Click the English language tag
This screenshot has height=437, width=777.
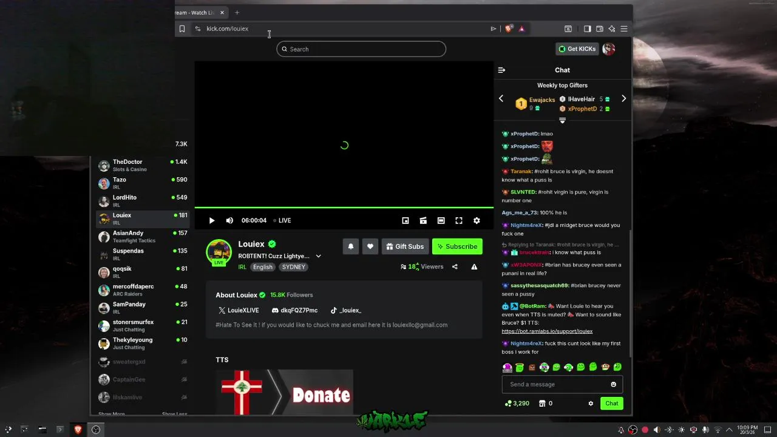point(263,267)
